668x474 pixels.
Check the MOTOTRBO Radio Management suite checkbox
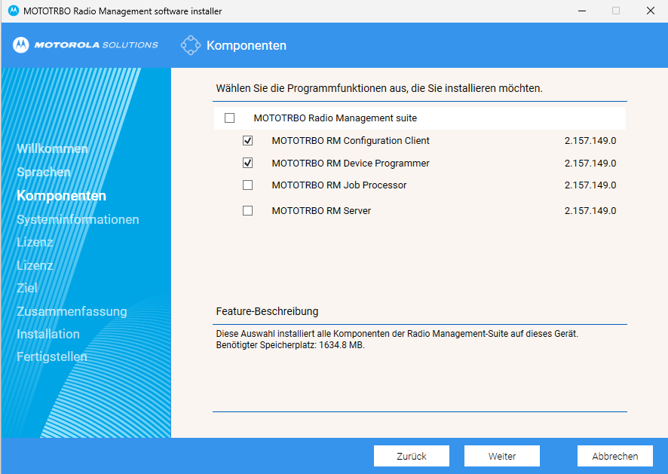230,118
